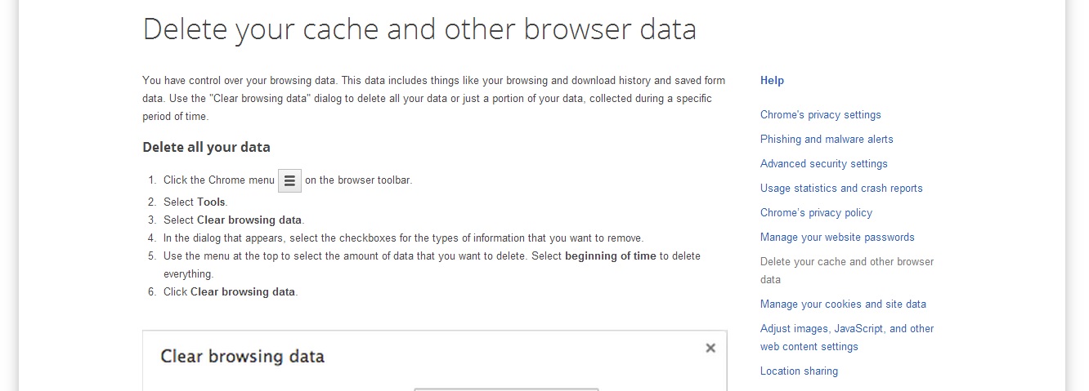Select Manage your website passwords
1089x391 pixels.
click(837, 238)
